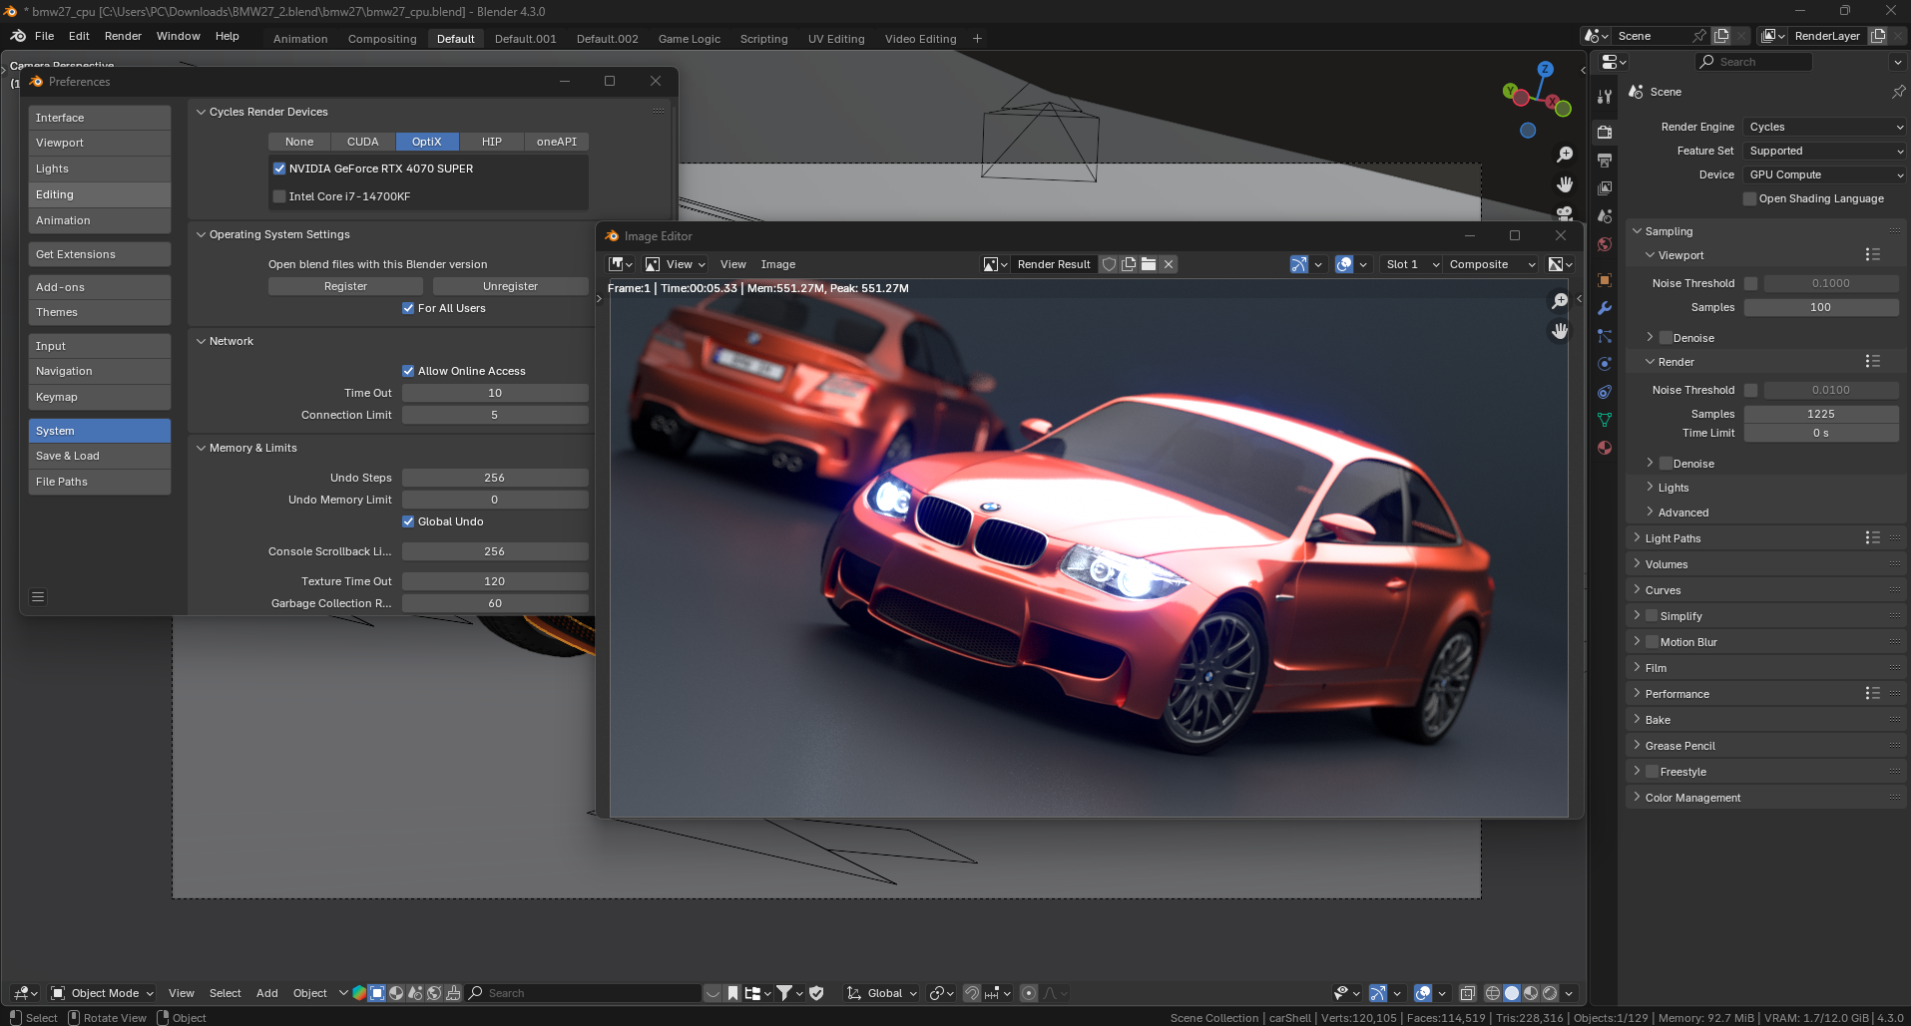This screenshot has width=1911, height=1026.
Task: Click the 3D viewport zoom magnifier gizmo
Action: click(1565, 155)
